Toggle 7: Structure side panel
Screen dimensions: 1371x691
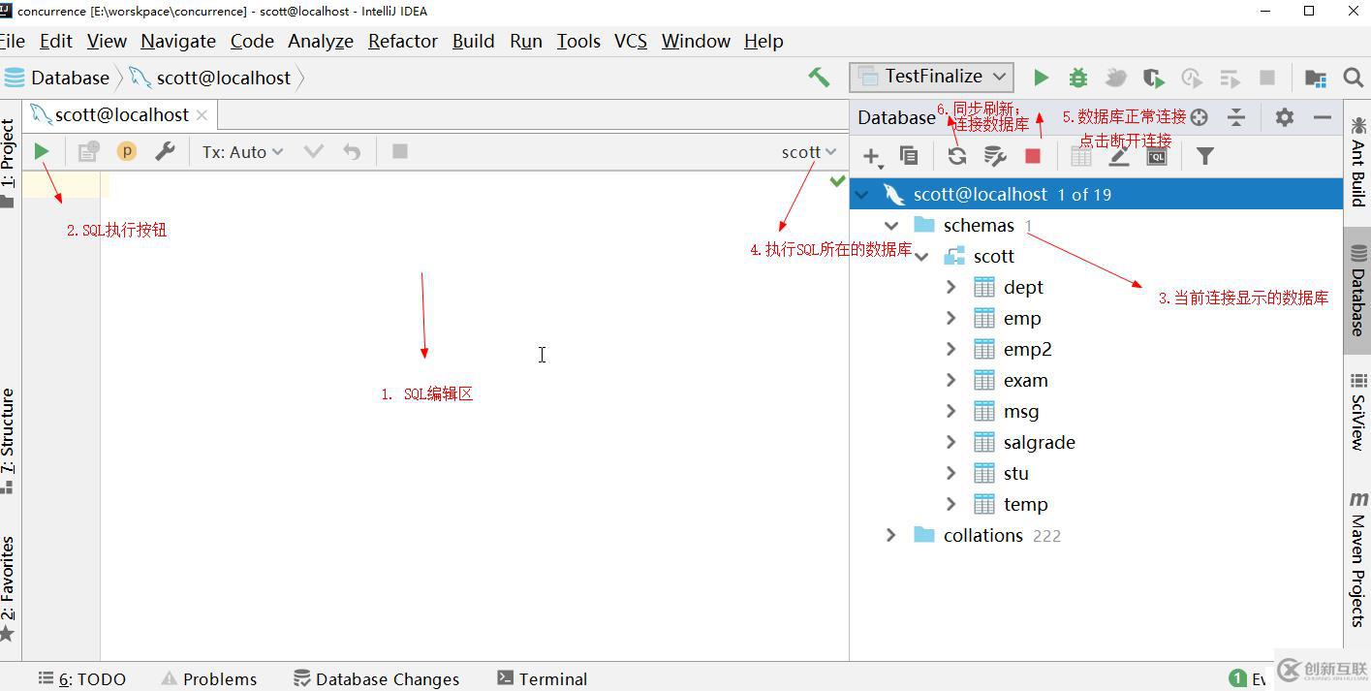click(x=9, y=440)
